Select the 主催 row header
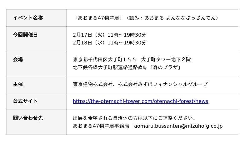The image size is (250, 144). click(18, 84)
